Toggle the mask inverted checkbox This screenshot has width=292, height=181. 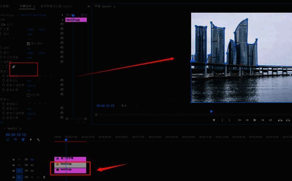pos(28,95)
